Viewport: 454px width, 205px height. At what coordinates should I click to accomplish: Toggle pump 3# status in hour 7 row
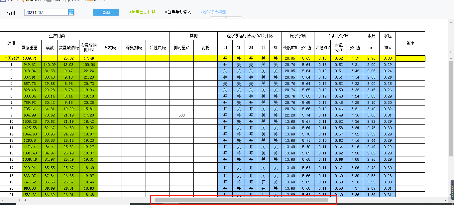[251, 102]
